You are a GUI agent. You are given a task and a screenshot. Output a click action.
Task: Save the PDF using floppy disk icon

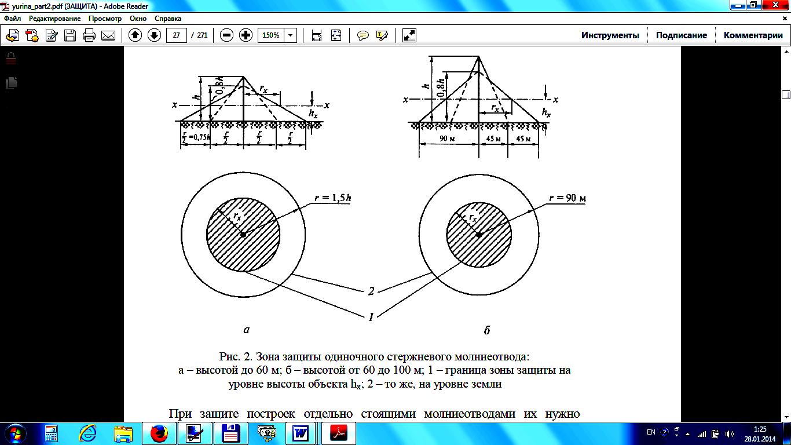coord(70,35)
